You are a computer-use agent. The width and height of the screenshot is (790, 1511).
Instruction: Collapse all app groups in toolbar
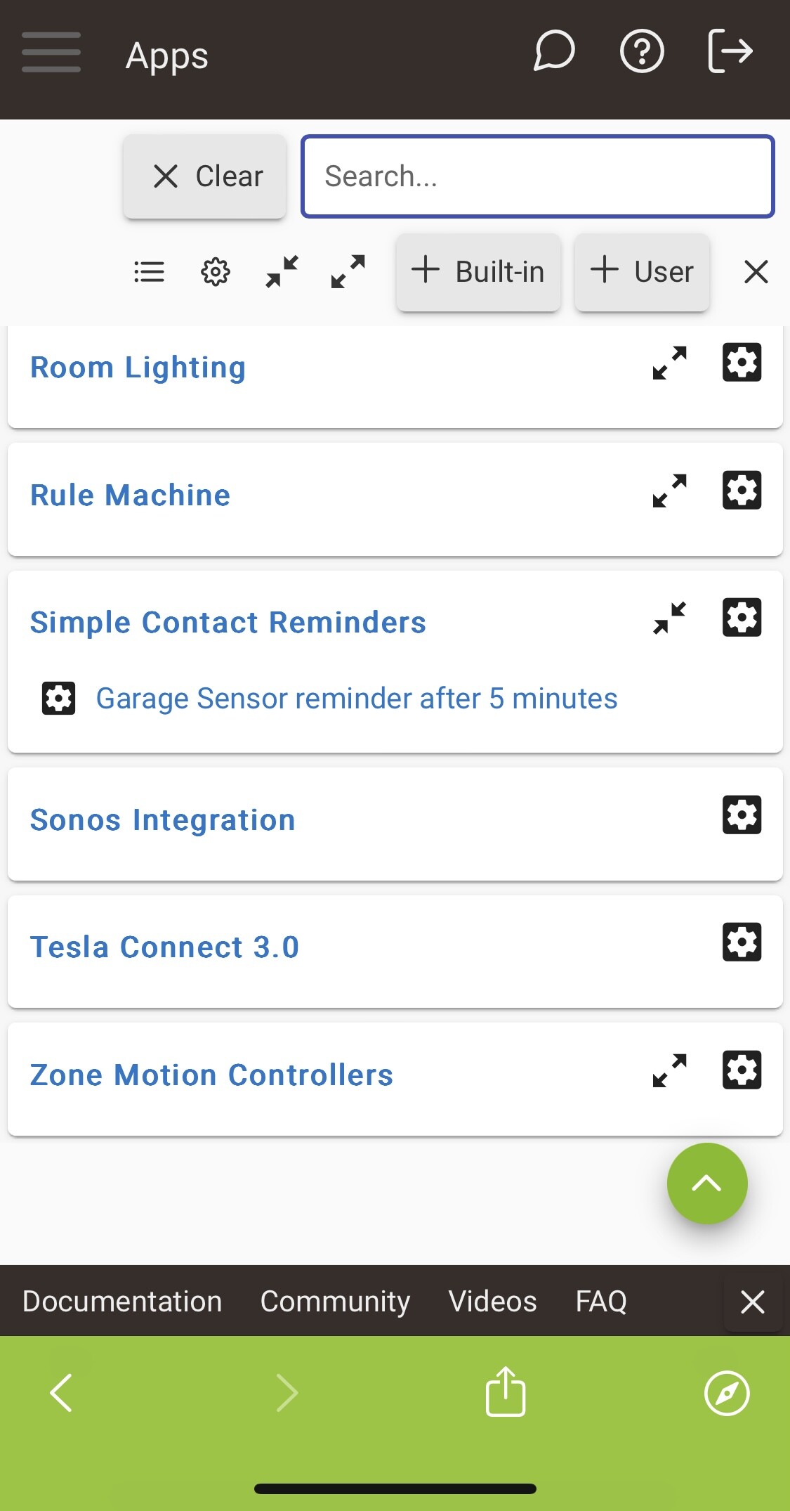pos(282,272)
